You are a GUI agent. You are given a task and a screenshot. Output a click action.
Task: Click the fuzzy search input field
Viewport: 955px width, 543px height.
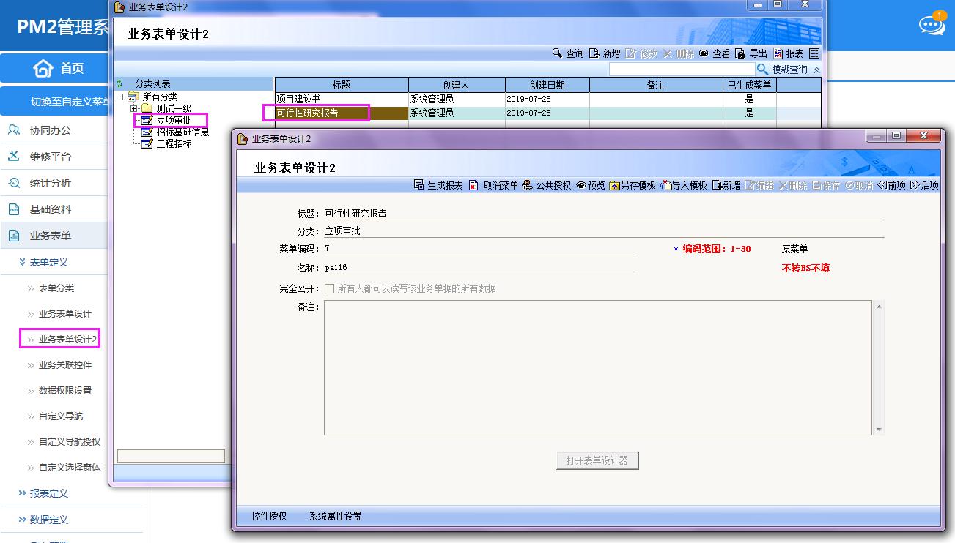coord(682,70)
